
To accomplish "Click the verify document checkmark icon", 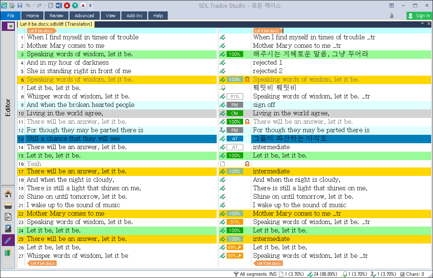I will [x=12, y=5].
